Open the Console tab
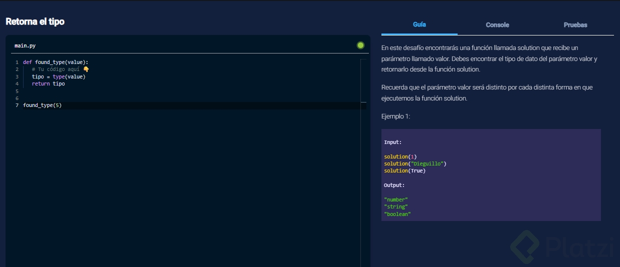The height and width of the screenshot is (267, 620). [497, 25]
